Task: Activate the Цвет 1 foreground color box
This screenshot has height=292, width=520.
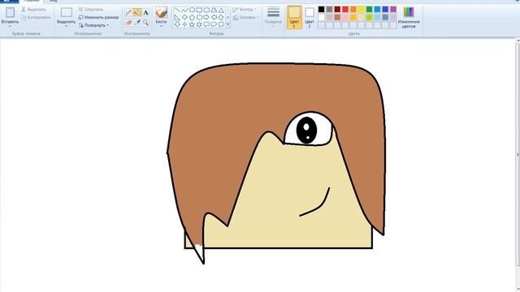Action: pyautogui.click(x=294, y=17)
